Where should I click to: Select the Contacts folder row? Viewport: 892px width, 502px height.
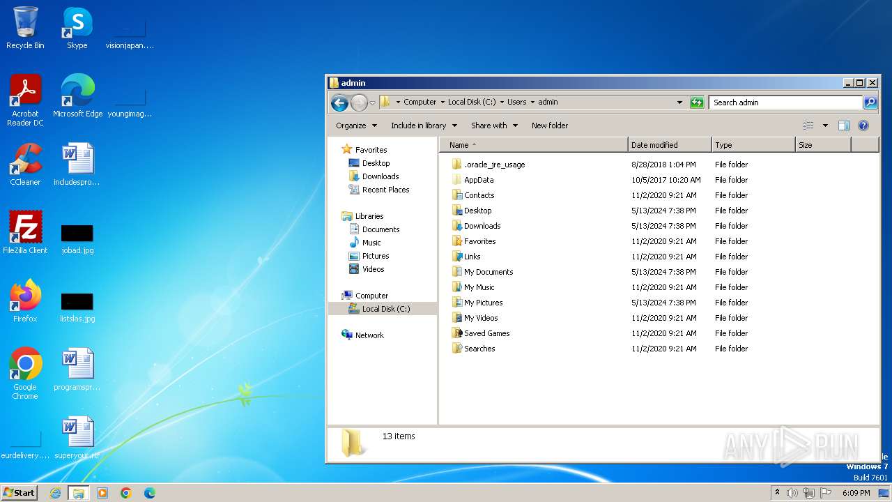tap(479, 195)
